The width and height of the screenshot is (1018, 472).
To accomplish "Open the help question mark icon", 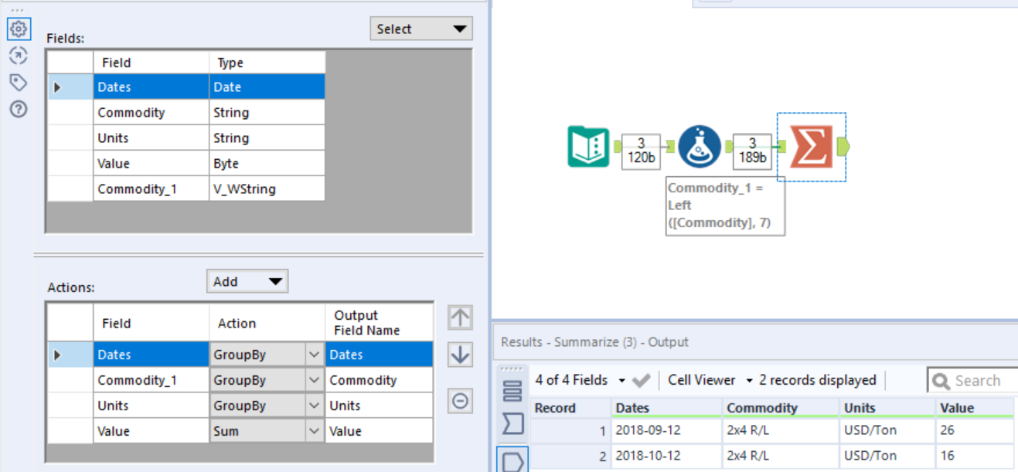I will 18,109.
